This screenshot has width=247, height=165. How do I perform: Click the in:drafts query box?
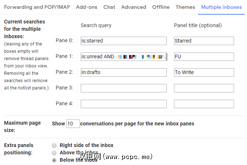pos(123,72)
